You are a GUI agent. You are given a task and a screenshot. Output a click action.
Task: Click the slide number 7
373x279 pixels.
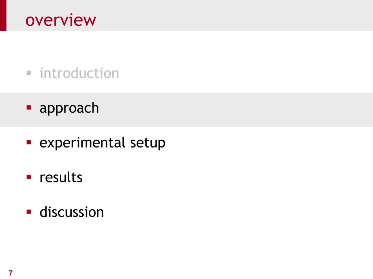[11, 273]
